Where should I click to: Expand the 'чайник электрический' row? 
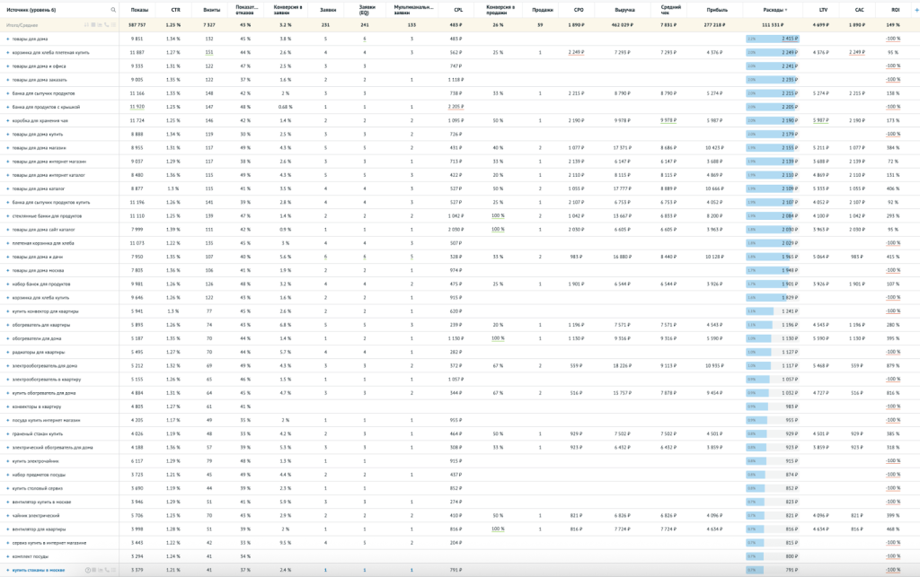(7, 516)
